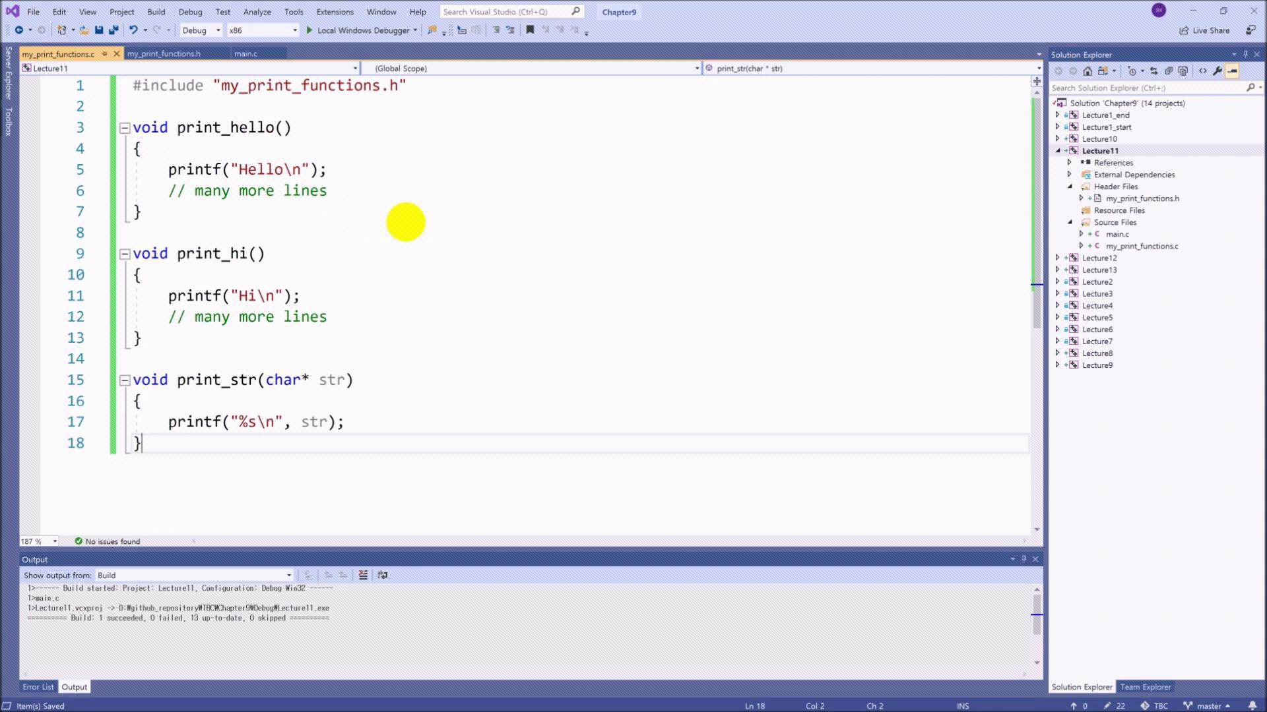Toggle word wrap in Output panel
Screen dimensions: 1267x712
coord(382,575)
